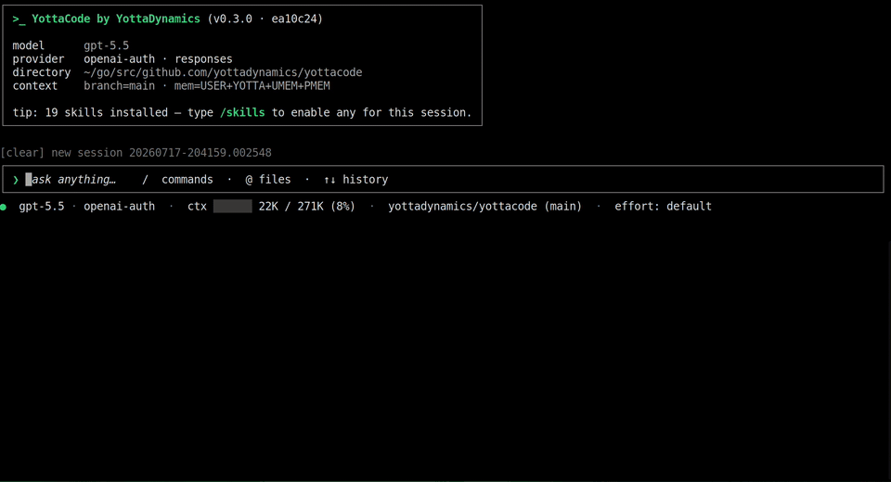The height and width of the screenshot is (482, 891).
Task: Click 'effort: default' in status bar
Action: pos(663,206)
